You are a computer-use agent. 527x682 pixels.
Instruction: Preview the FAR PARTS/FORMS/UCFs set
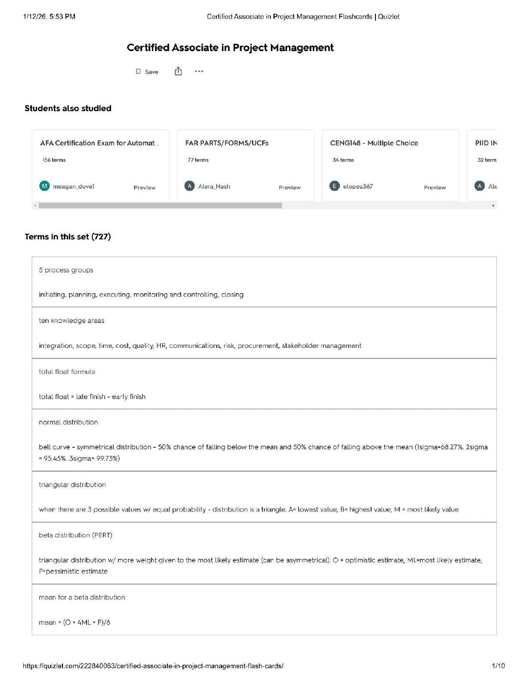click(x=289, y=187)
